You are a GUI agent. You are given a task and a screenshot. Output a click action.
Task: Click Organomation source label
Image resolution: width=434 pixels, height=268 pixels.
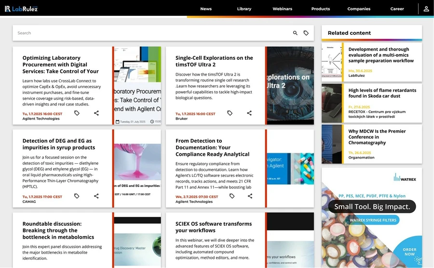[361, 158]
